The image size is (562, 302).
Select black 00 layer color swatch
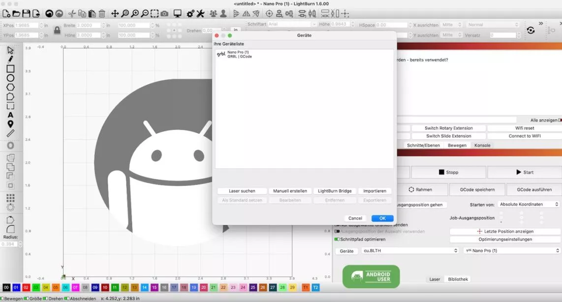[x=6, y=287]
